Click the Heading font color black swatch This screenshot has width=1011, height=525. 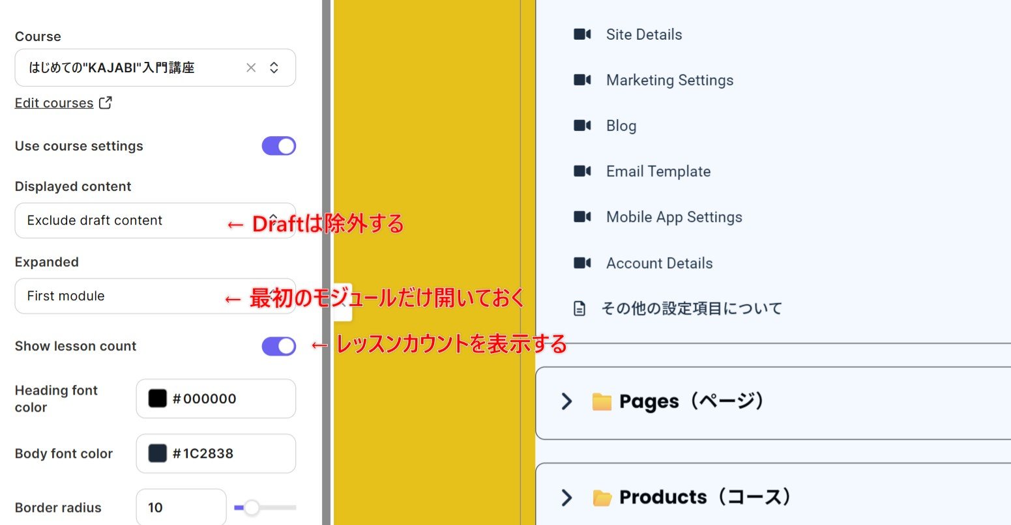pyautogui.click(x=158, y=399)
